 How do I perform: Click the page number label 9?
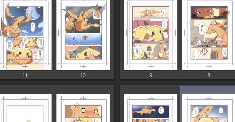click(151, 75)
